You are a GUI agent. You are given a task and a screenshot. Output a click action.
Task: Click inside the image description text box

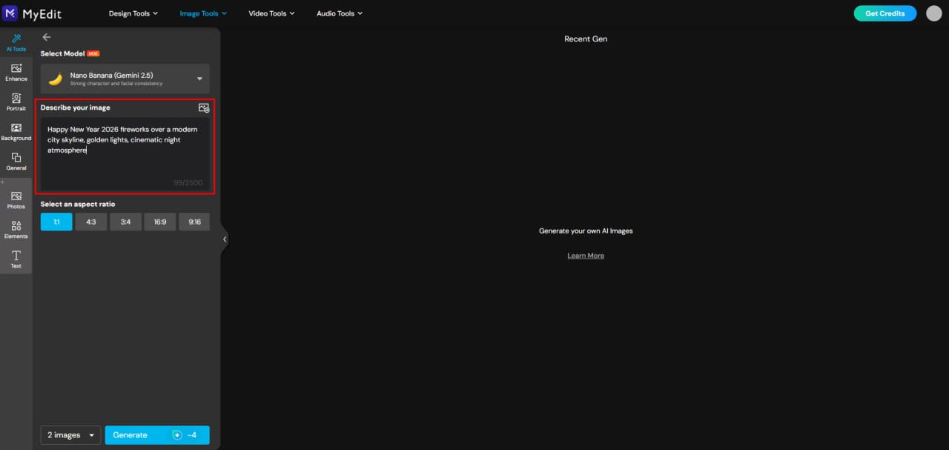point(125,153)
